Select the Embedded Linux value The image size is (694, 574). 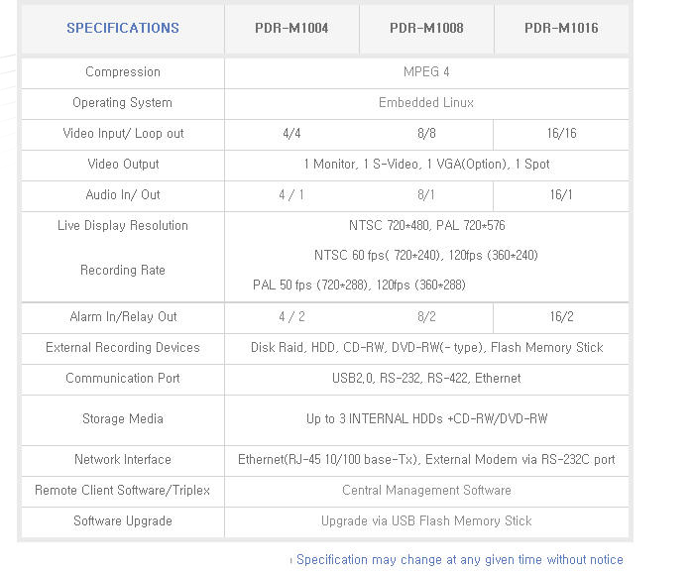(426, 103)
